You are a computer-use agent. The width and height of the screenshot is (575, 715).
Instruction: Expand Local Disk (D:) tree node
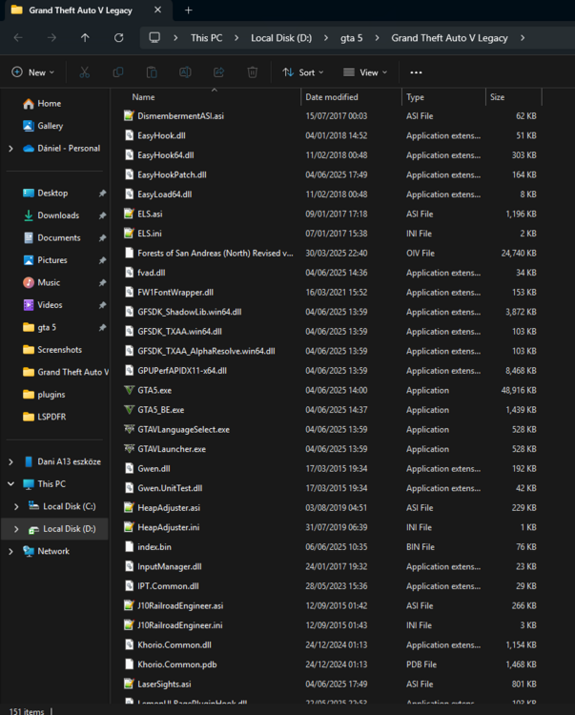pyautogui.click(x=16, y=529)
